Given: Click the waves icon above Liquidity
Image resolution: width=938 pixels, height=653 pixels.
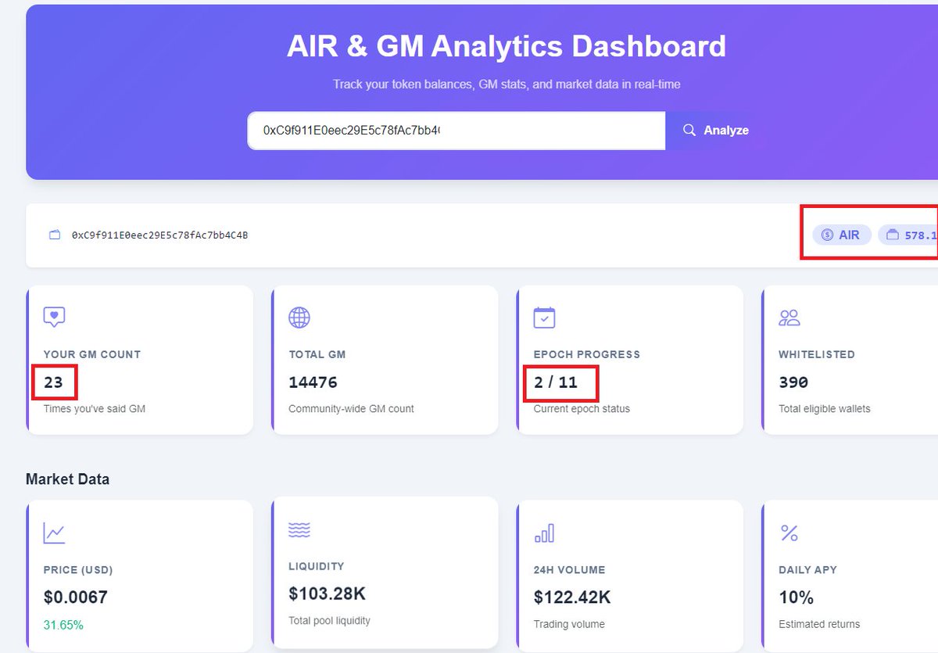Looking at the screenshot, I should [x=299, y=530].
